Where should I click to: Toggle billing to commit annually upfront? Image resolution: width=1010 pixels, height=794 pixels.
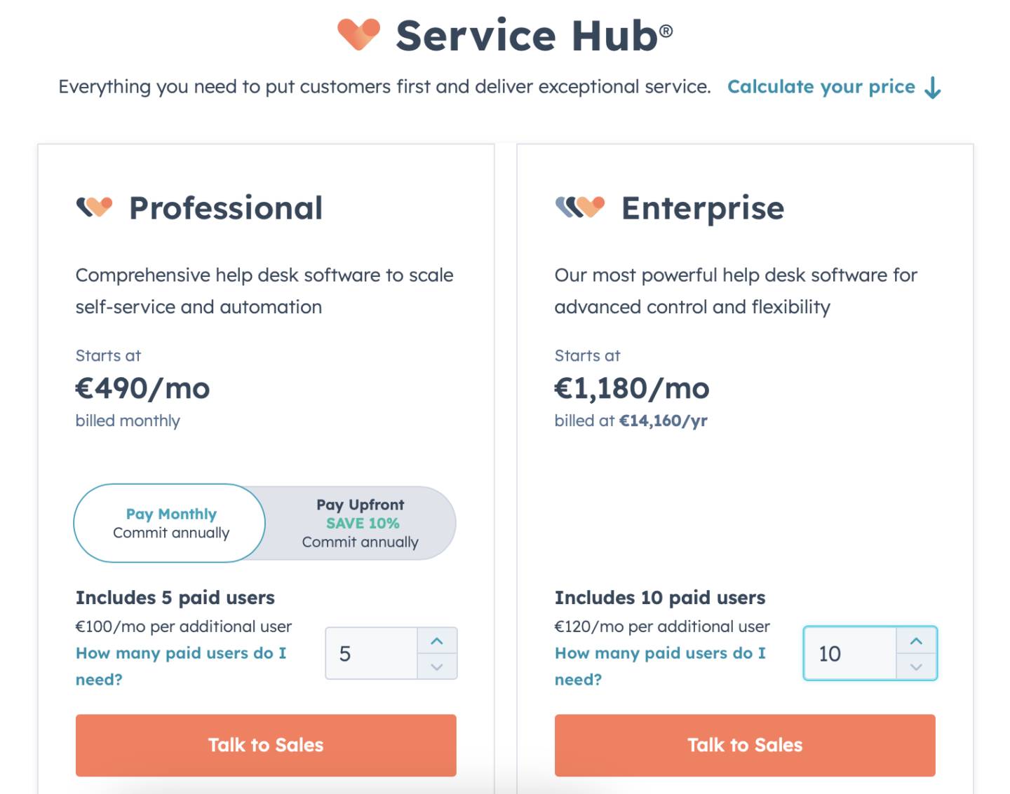pyautogui.click(x=361, y=523)
